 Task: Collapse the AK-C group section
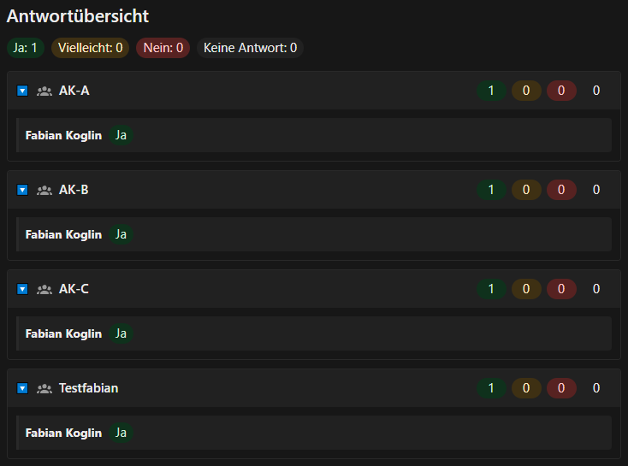(x=22, y=289)
